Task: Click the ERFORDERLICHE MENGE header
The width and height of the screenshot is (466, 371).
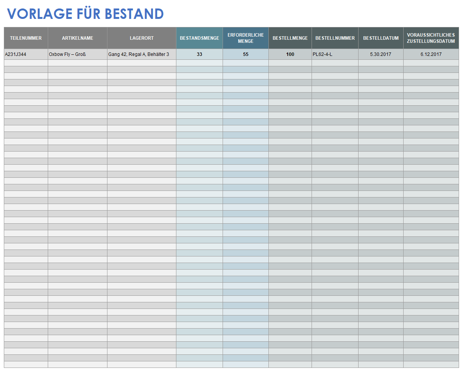Action: pyautogui.click(x=245, y=38)
